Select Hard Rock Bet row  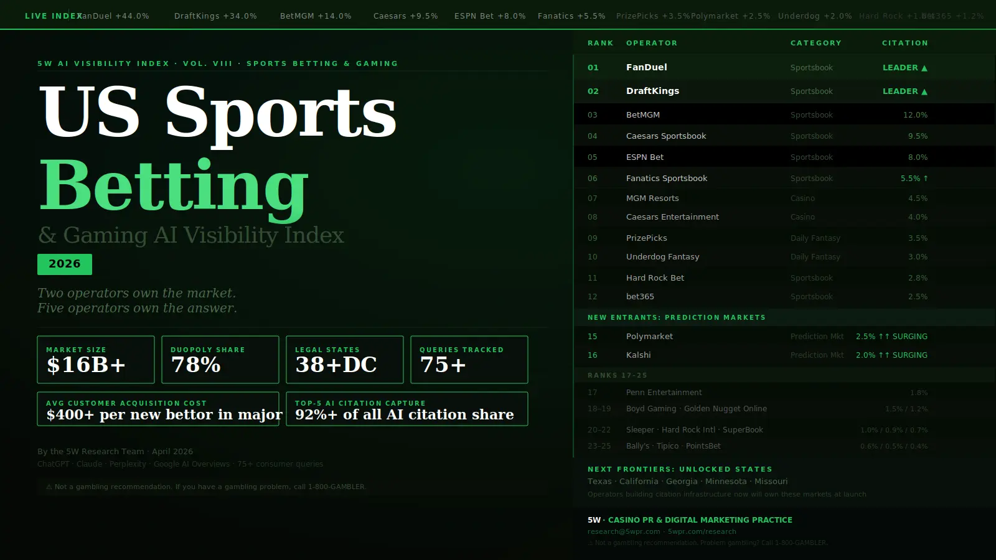(x=655, y=278)
